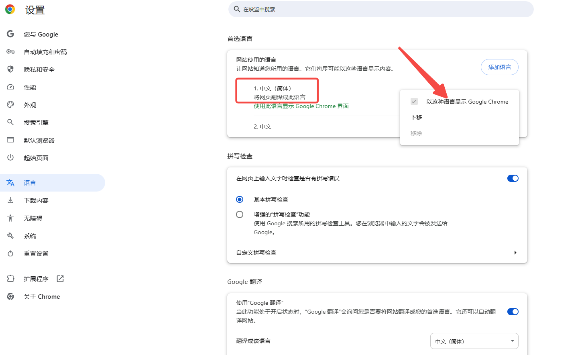Click the magnifier icon for 搜索引擎
The image size is (586, 355).
10,122
